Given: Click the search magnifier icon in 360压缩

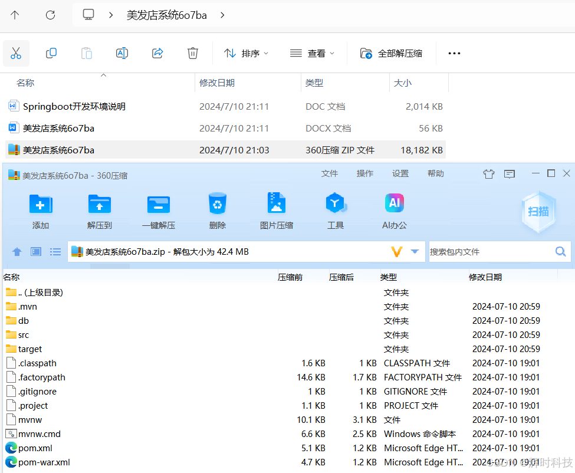Looking at the screenshot, I should [x=560, y=251].
